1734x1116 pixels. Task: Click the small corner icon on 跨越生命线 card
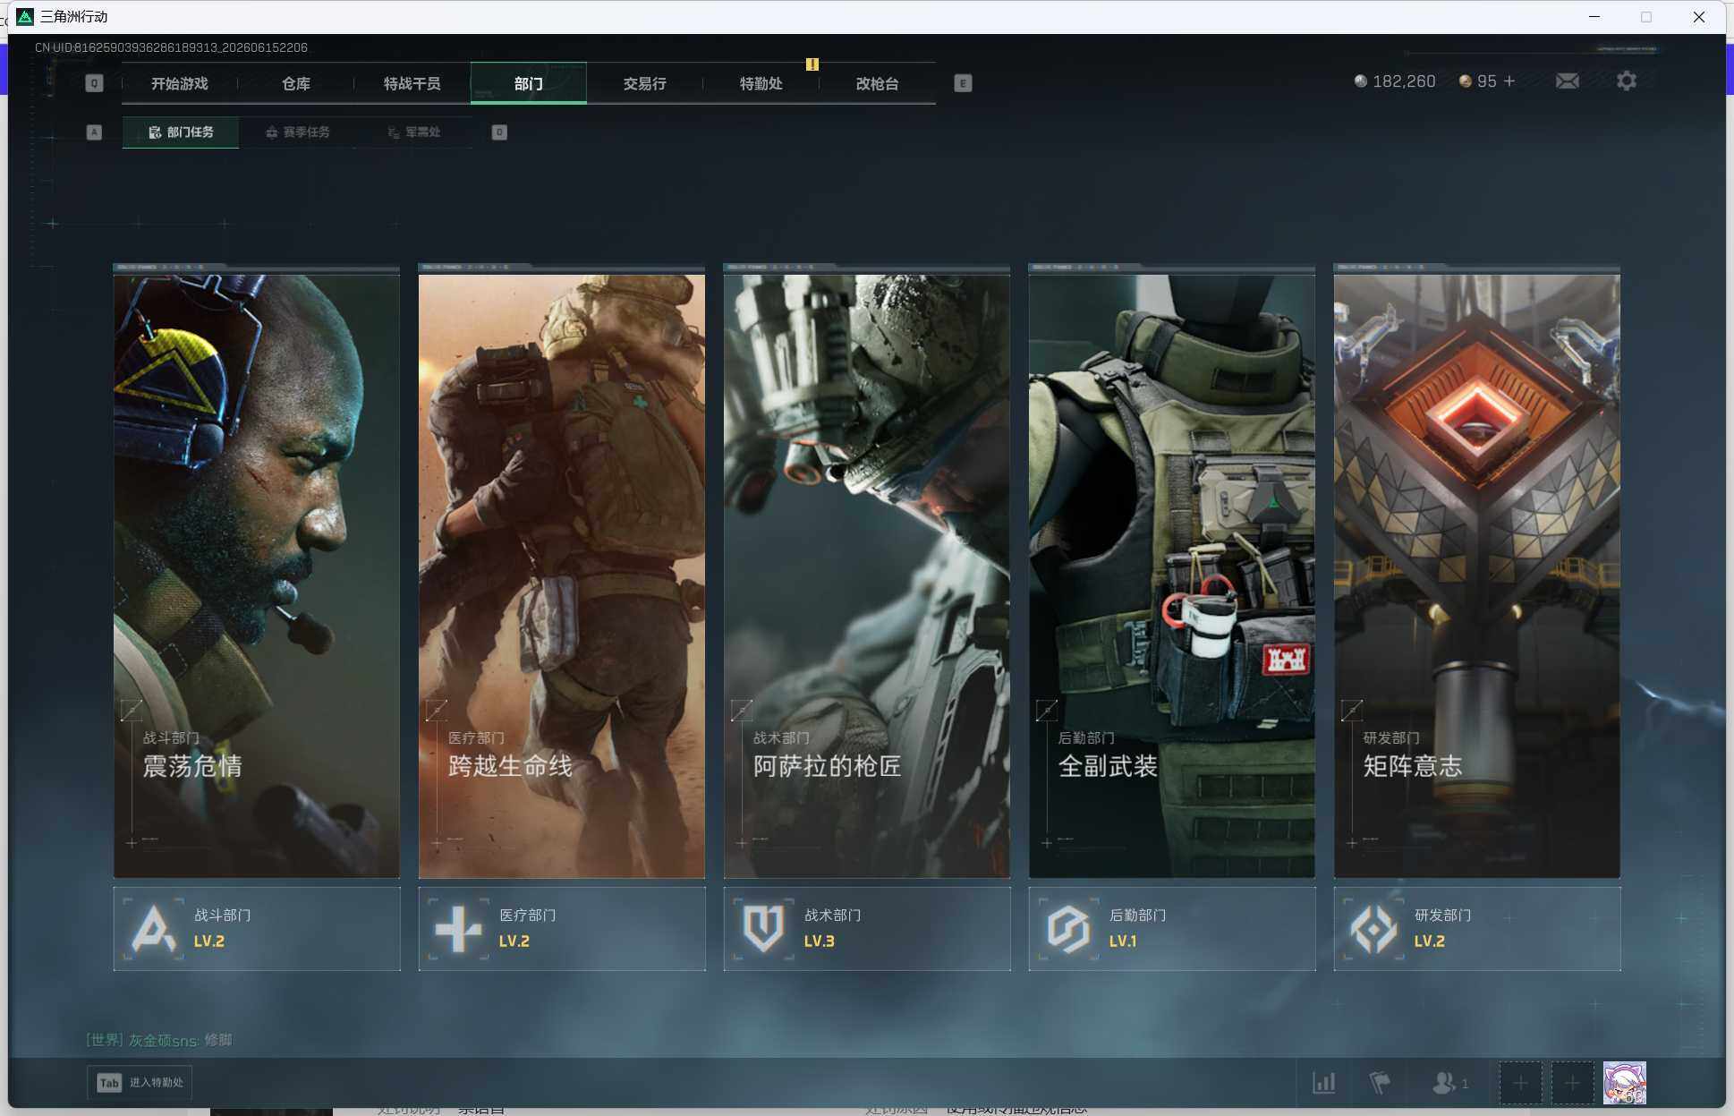point(437,711)
